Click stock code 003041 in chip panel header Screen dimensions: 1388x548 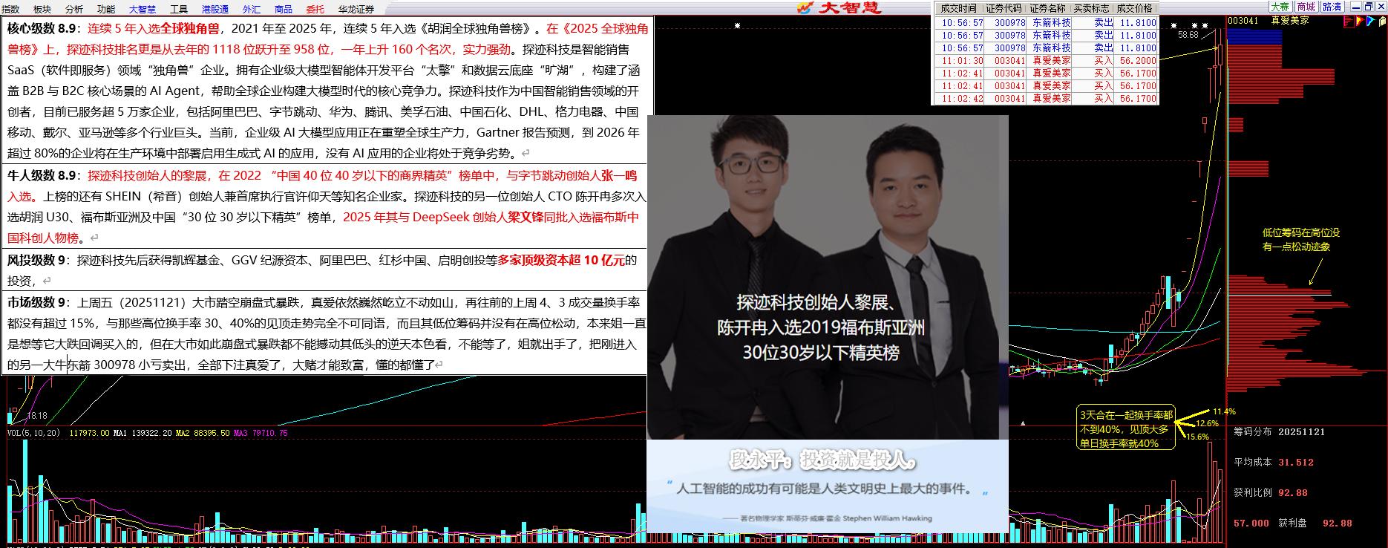[1243, 21]
